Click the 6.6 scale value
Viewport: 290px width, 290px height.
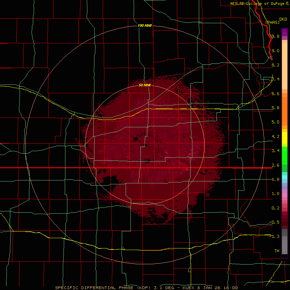click(x=275, y=94)
